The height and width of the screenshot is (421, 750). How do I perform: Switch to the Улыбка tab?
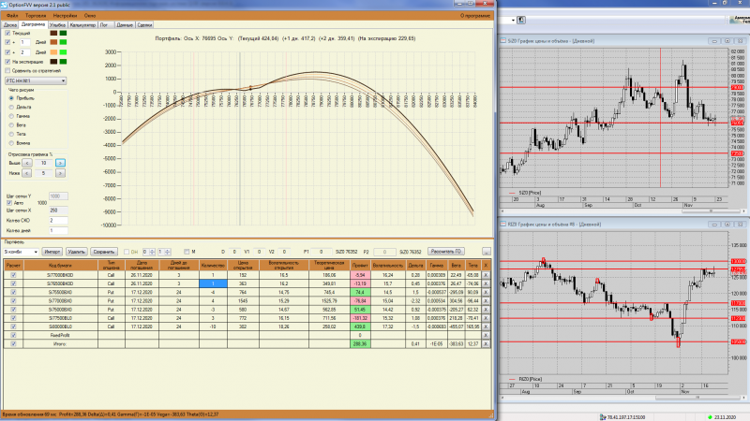pos(57,25)
